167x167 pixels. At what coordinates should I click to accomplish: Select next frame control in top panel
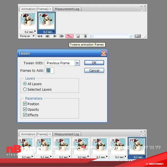tap(62, 36)
